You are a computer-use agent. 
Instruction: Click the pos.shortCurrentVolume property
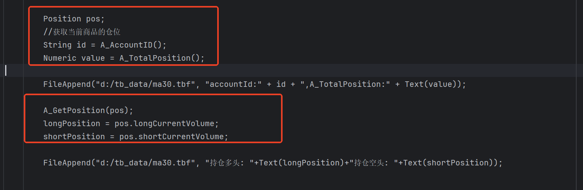pos(172,136)
